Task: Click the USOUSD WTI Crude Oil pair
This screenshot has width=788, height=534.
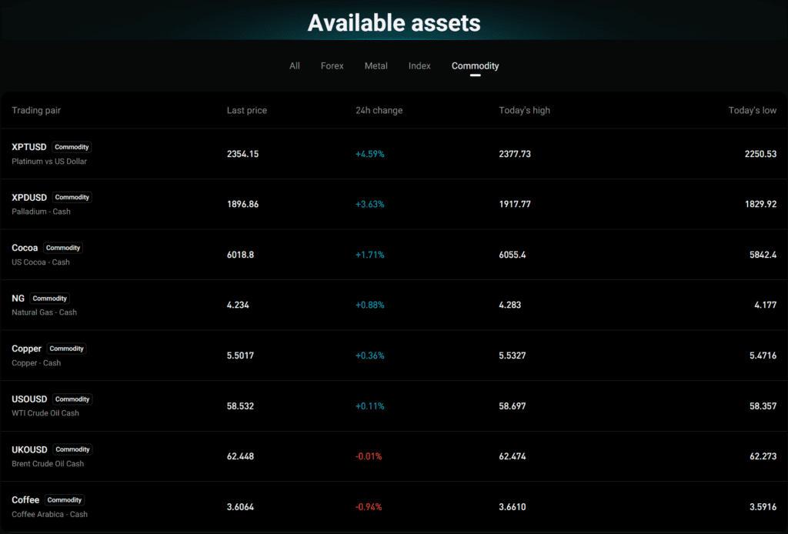Action: [29, 399]
